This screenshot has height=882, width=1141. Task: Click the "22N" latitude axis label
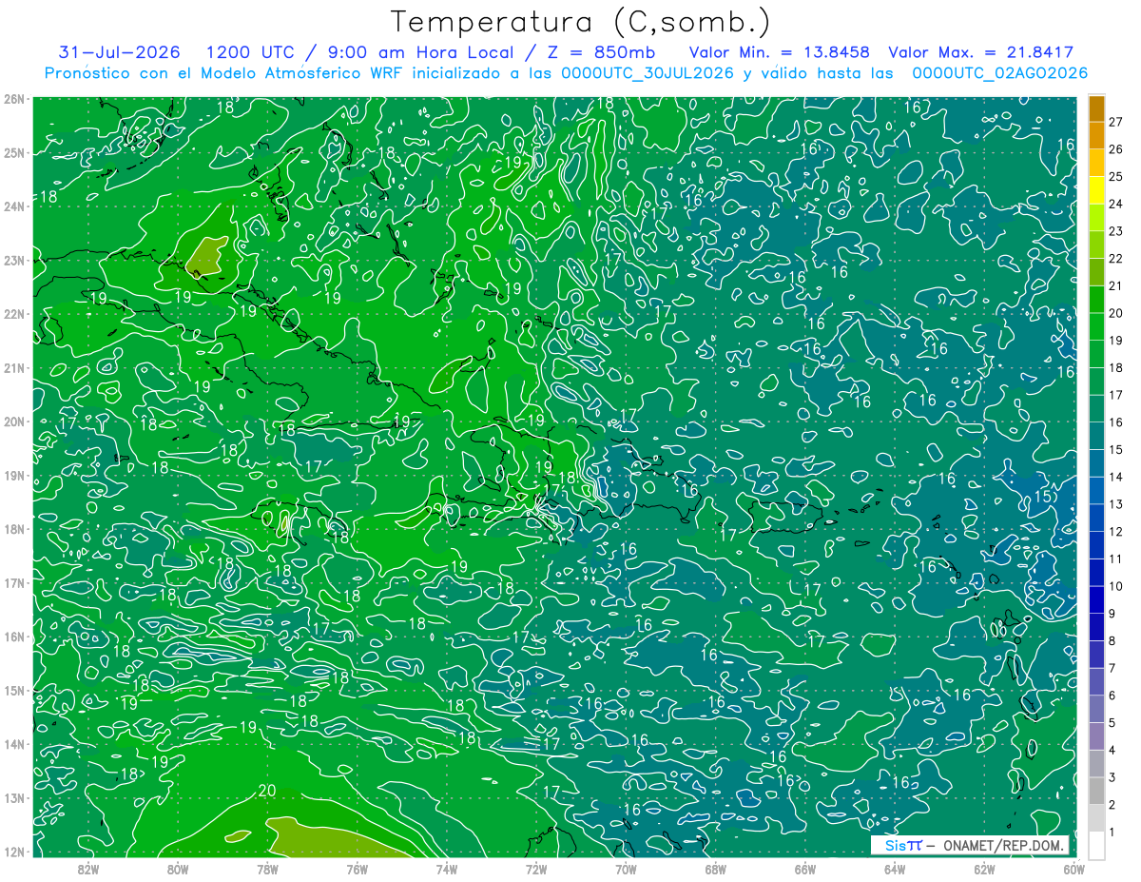pyautogui.click(x=14, y=314)
